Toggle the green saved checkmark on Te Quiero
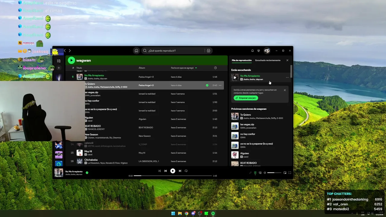The width and height of the screenshot is (386, 217). point(207,85)
